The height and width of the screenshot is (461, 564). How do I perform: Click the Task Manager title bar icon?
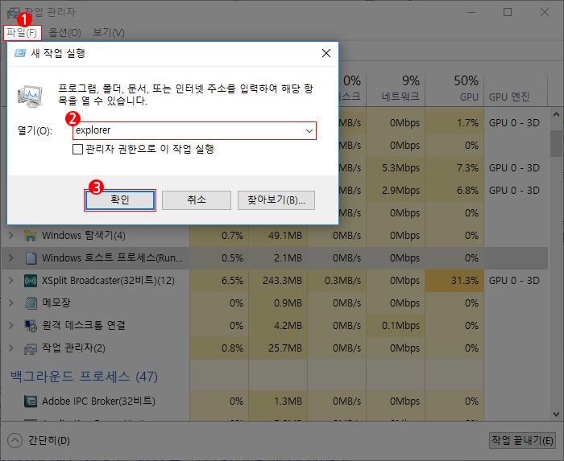(x=14, y=13)
